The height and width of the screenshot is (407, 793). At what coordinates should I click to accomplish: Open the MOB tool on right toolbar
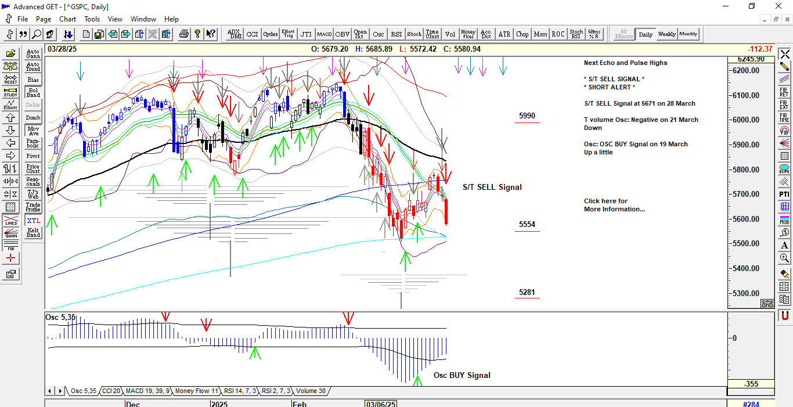tap(784, 219)
